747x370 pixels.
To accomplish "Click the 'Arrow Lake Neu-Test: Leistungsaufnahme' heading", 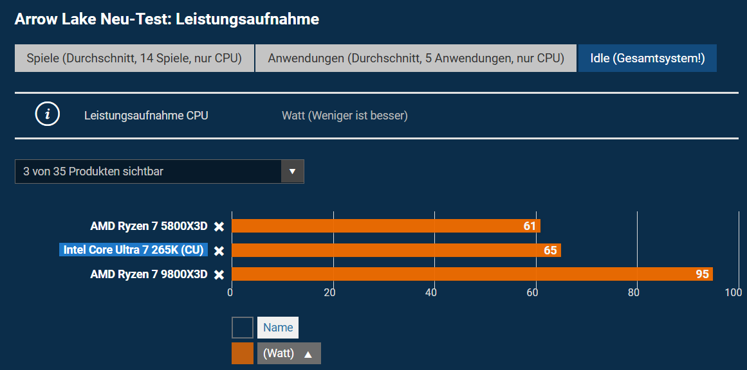I will pos(167,19).
